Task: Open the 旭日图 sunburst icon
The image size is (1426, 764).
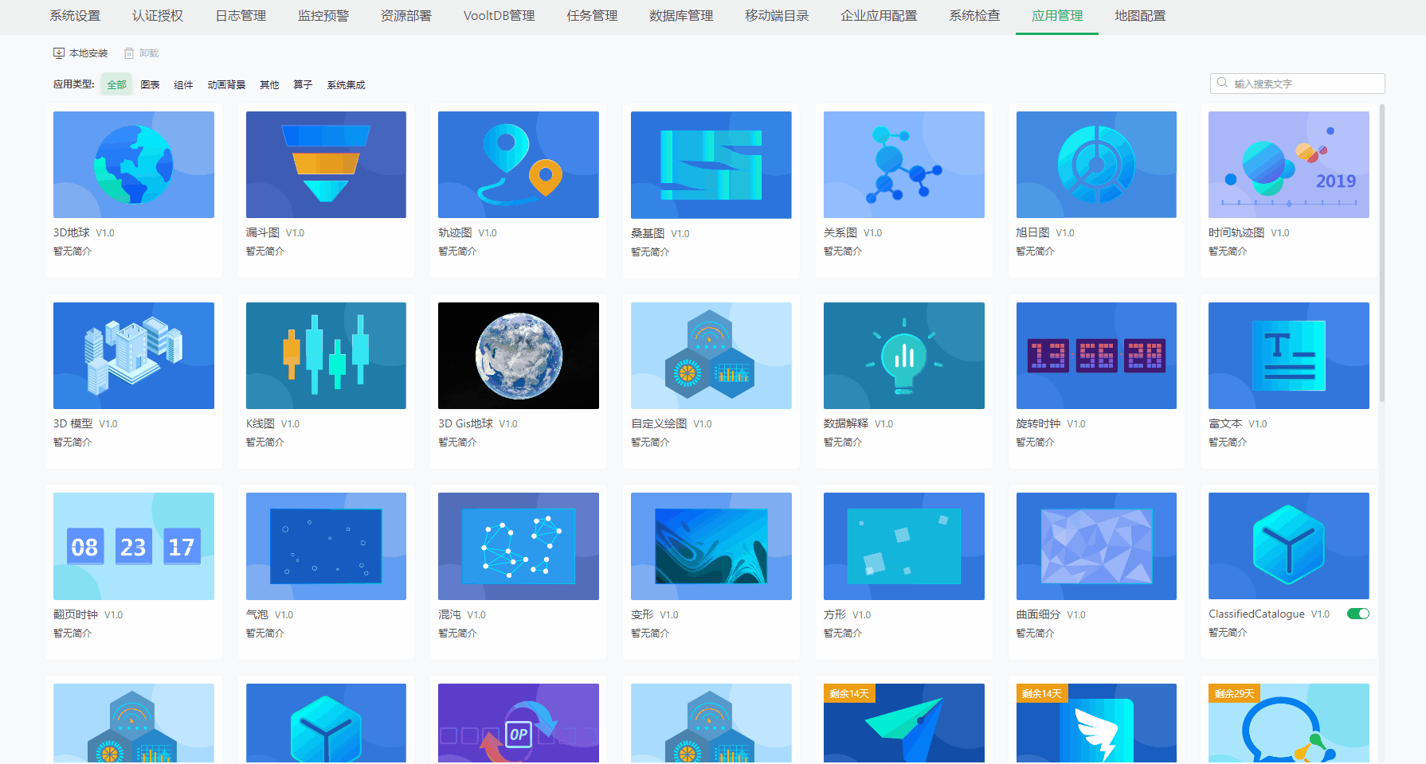Action: pyautogui.click(x=1096, y=165)
